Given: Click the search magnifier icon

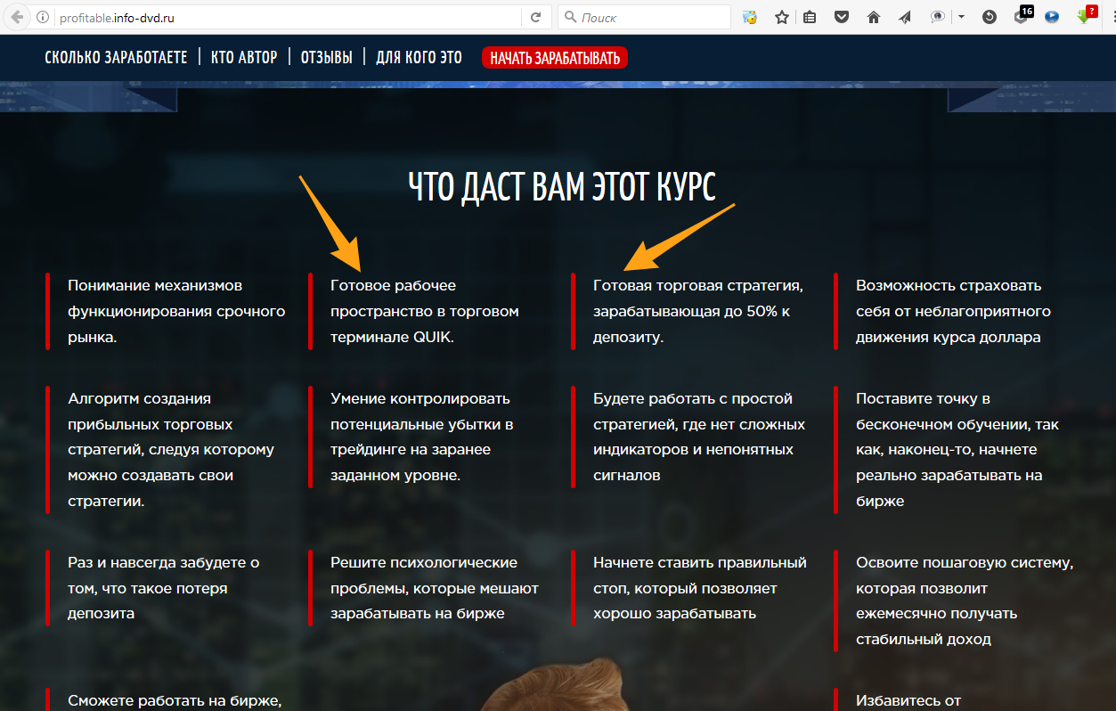Looking at the screenshot, I should tap(569, 17).
